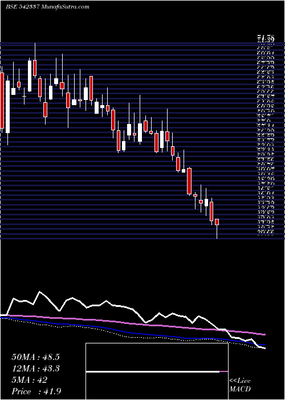Select the "12MA : 43.3" reading
This screenshot has width=285, height=400.
click(35, 369)
